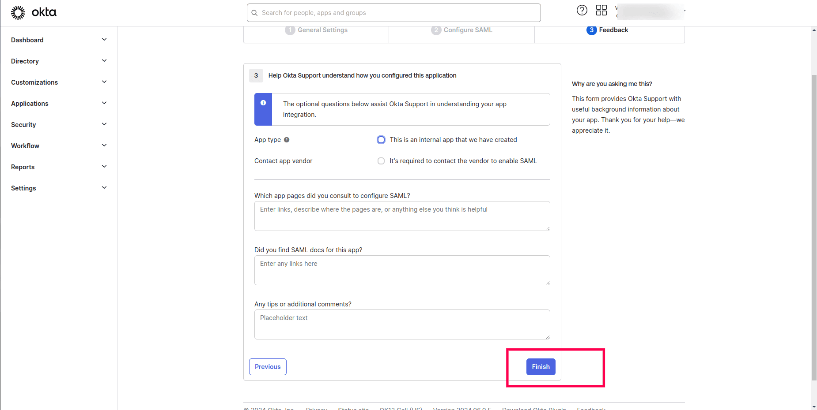Viewport: 817px width, 410px height.
Task: Open the help question mark icon
Action: click(582, 10)
